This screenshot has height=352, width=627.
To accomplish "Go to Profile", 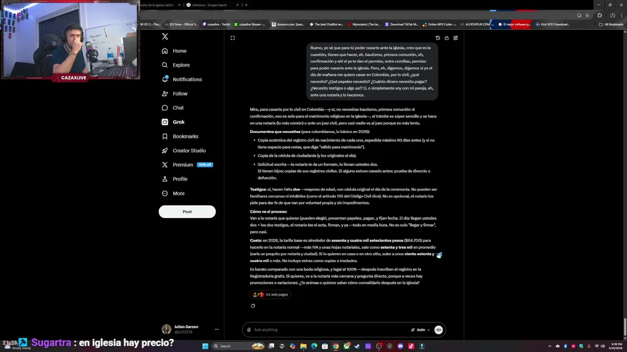I will click(x=174, y=179).
